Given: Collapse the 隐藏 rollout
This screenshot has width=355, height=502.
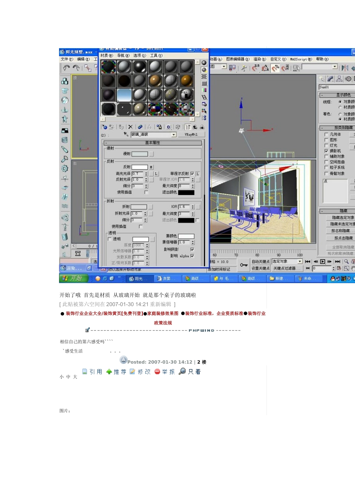Looking at the screenshot, I should 337,211.
